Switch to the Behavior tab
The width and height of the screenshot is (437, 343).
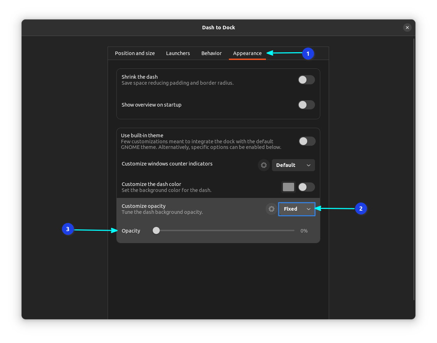(211, 53)
